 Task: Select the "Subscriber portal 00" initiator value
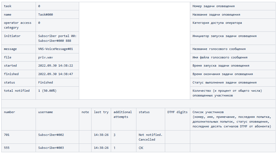(57, 36)
